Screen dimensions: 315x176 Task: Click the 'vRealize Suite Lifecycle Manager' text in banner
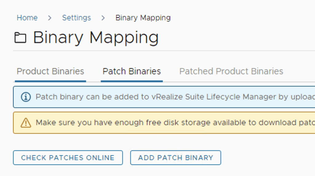tap(214, 97)
